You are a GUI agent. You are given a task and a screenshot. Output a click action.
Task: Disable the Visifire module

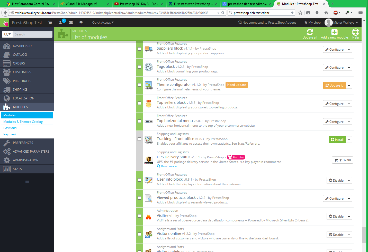coord(336,217)
